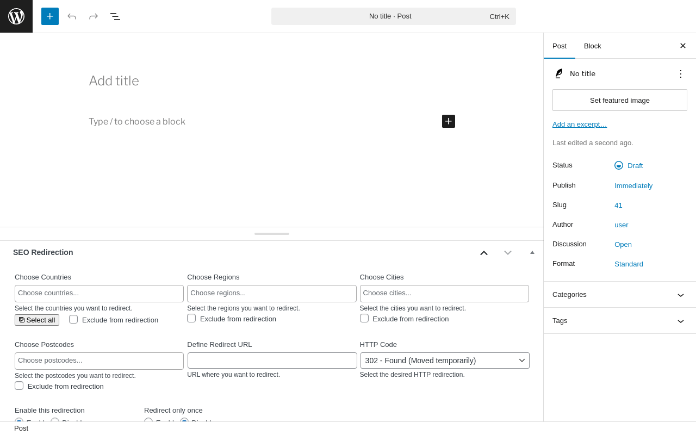Click the WordPress logo icon

pyautogui.click(x=16, y=16)
